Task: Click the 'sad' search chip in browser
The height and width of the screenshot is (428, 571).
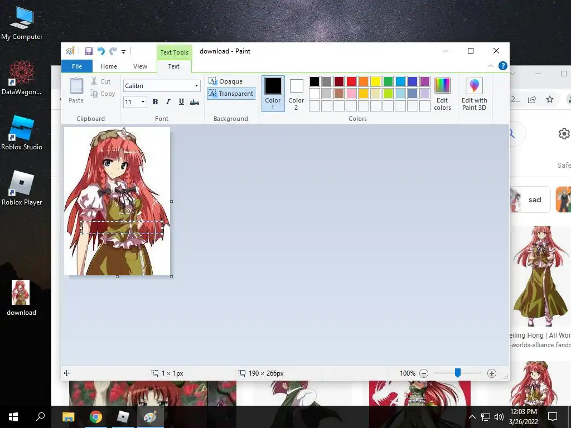Action: pyautogui.click(x=530, y=200)
